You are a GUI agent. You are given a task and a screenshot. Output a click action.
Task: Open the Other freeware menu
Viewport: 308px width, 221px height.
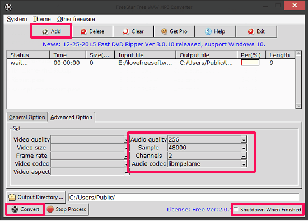tap(76, 19)
